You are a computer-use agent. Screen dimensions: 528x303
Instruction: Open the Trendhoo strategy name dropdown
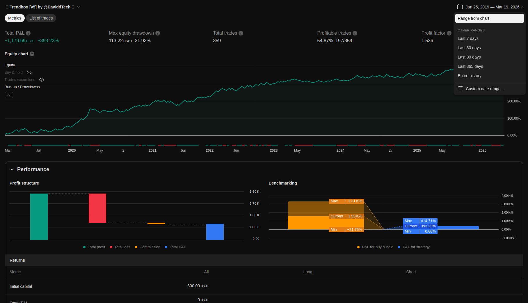[78, 7]
